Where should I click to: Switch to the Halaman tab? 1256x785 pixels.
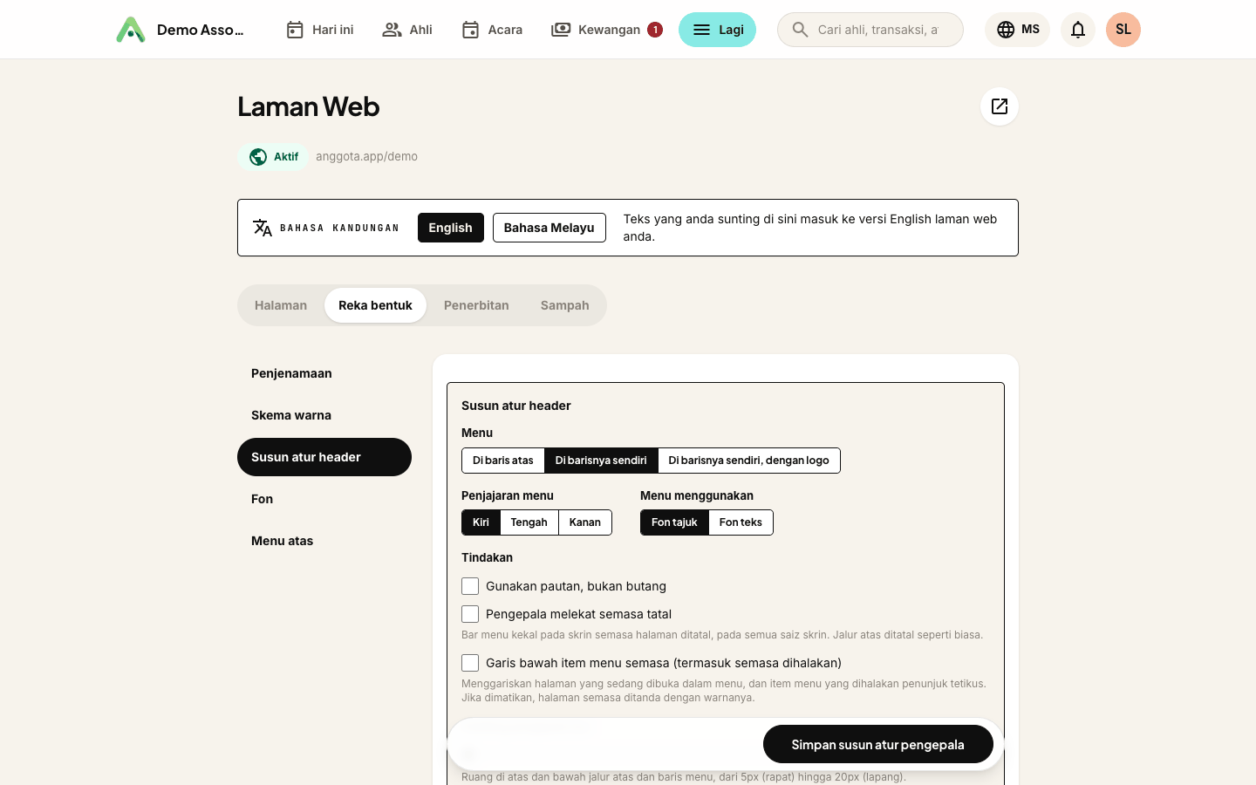click(x=281, y=305)
